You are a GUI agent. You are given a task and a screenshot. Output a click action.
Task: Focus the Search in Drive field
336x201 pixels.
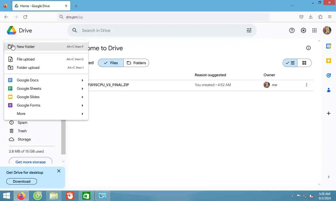click(162, 30)
